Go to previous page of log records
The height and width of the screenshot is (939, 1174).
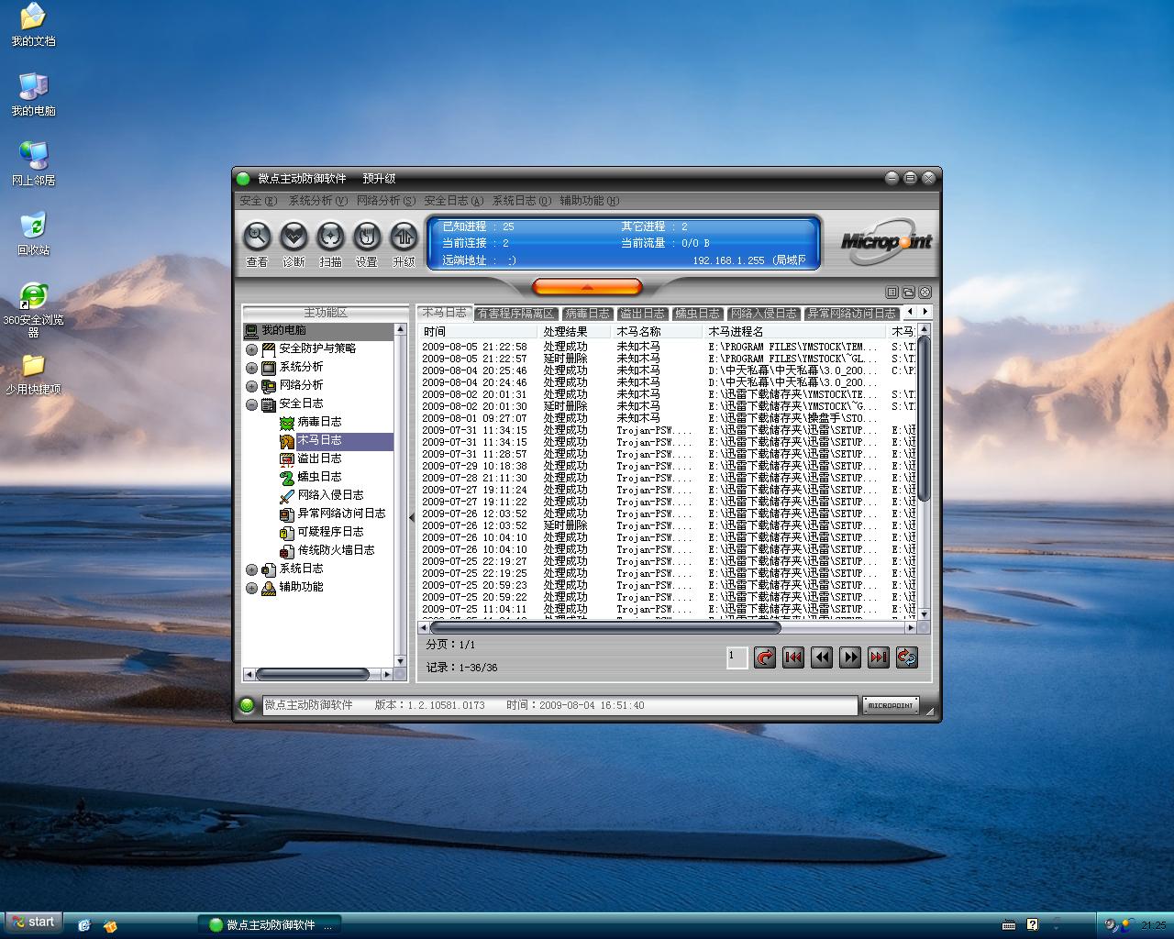point(822,657)
